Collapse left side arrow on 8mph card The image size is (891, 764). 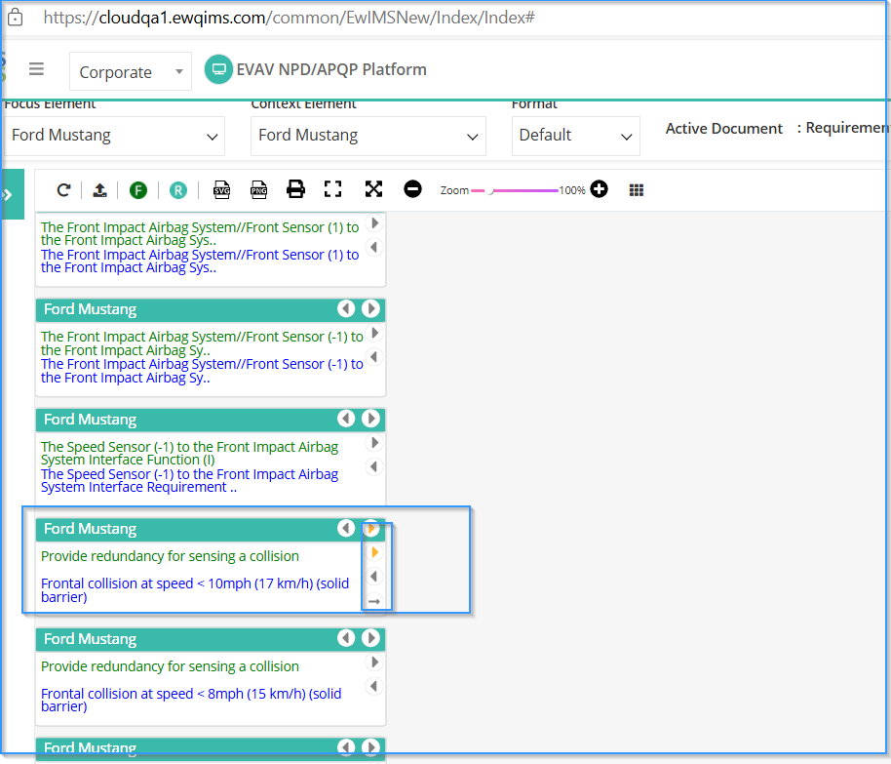pos(374,687)
